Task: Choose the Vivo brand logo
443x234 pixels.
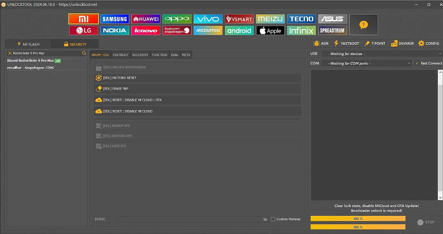Action: point(208,19)
